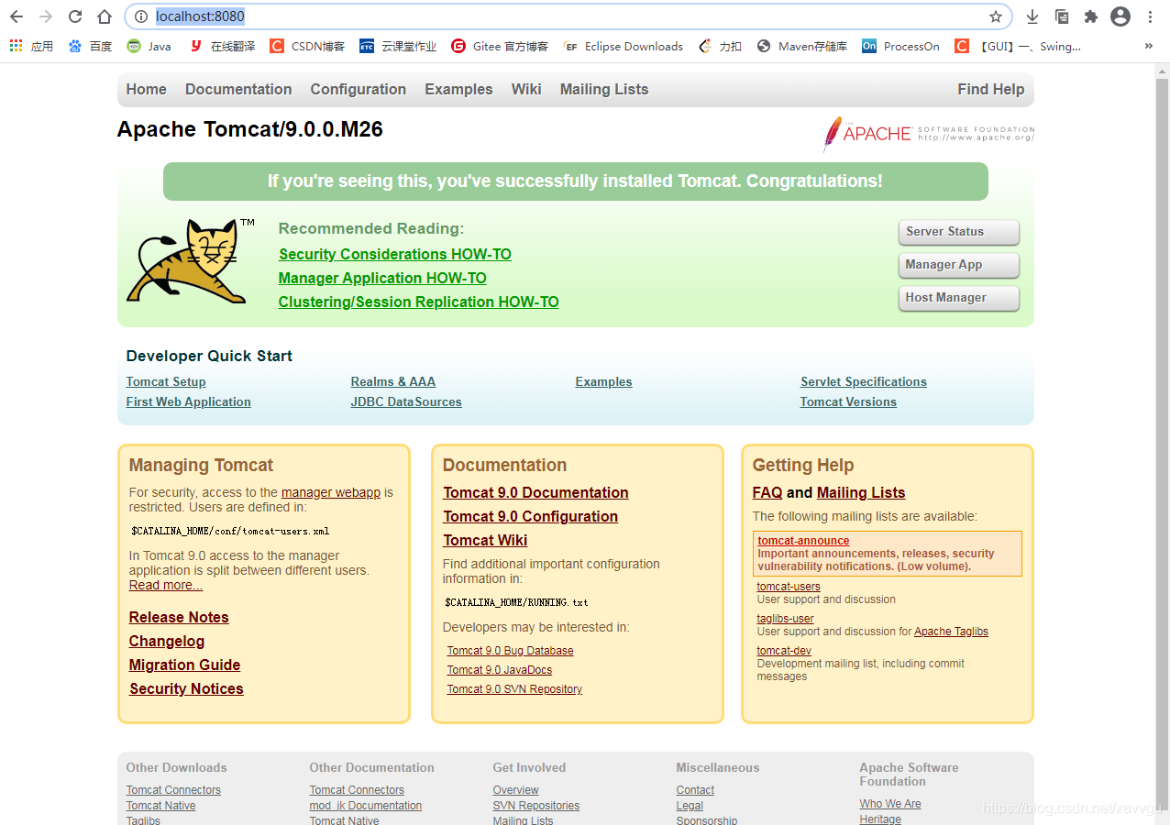
Task: View site information icon in address bar
Action: tap(140, 16)
